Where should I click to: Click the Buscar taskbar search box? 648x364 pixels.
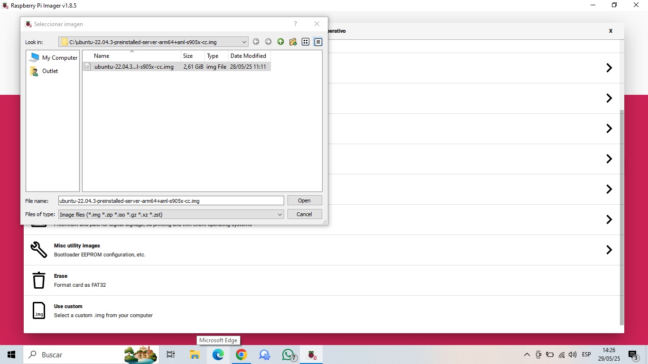[91, 355]
